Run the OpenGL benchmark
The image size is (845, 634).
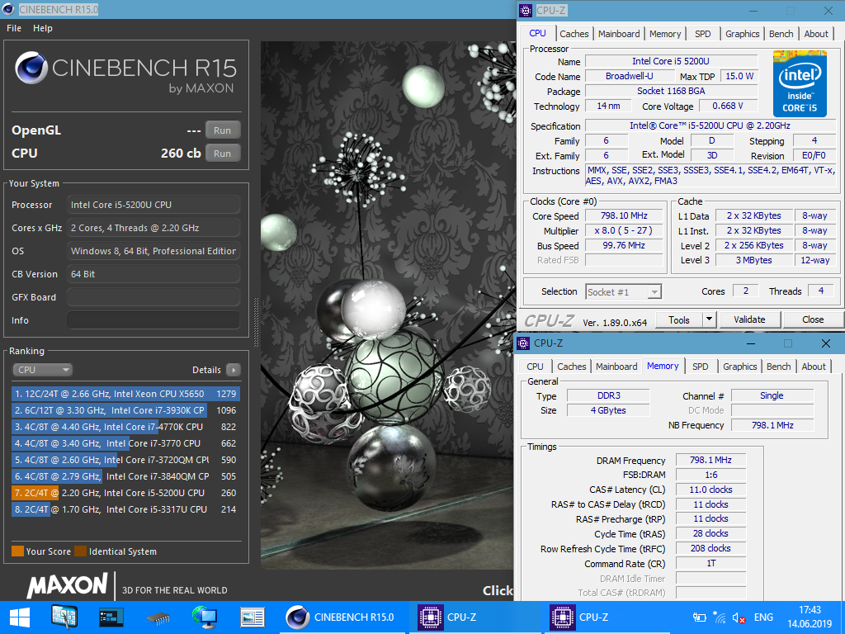click(223, 130)
